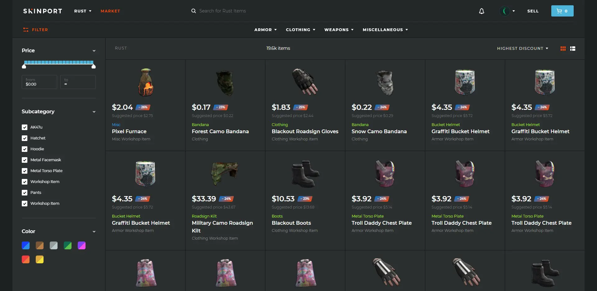The image size is (597, 291).
Task: Click the SELL link
Action: pyautogui.click(x=533, y=11)
